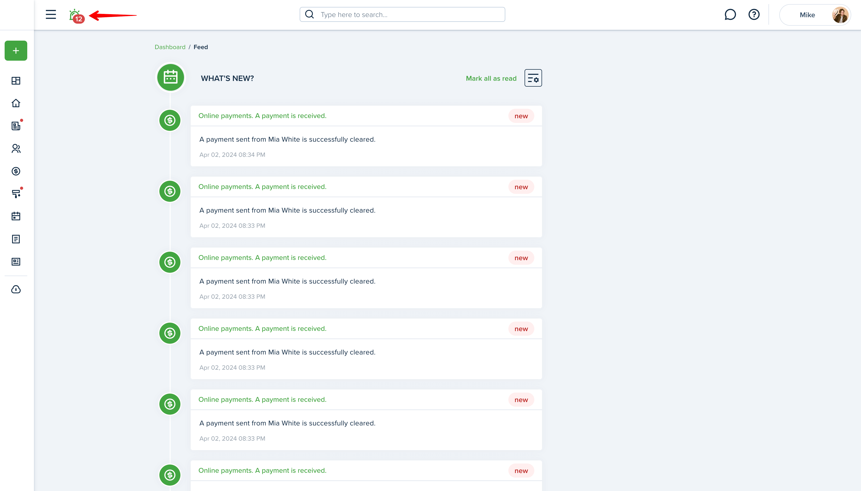Open the hamburger menu

(51, 14)
